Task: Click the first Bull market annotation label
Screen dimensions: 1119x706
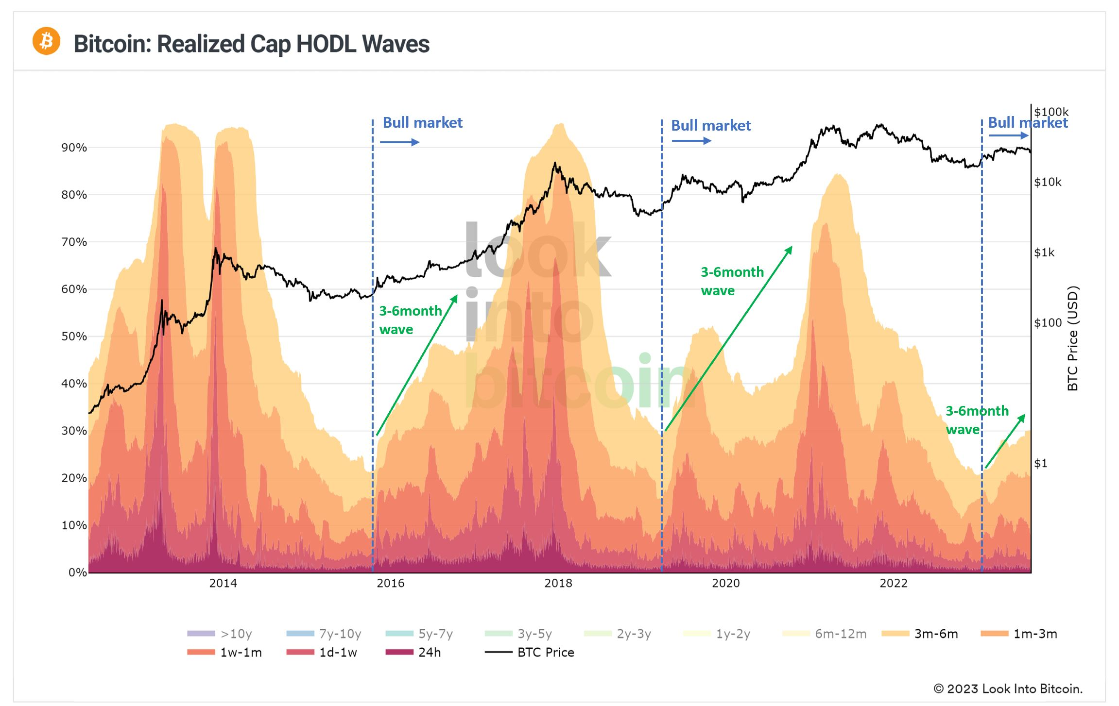Action: tap(422, 122)
